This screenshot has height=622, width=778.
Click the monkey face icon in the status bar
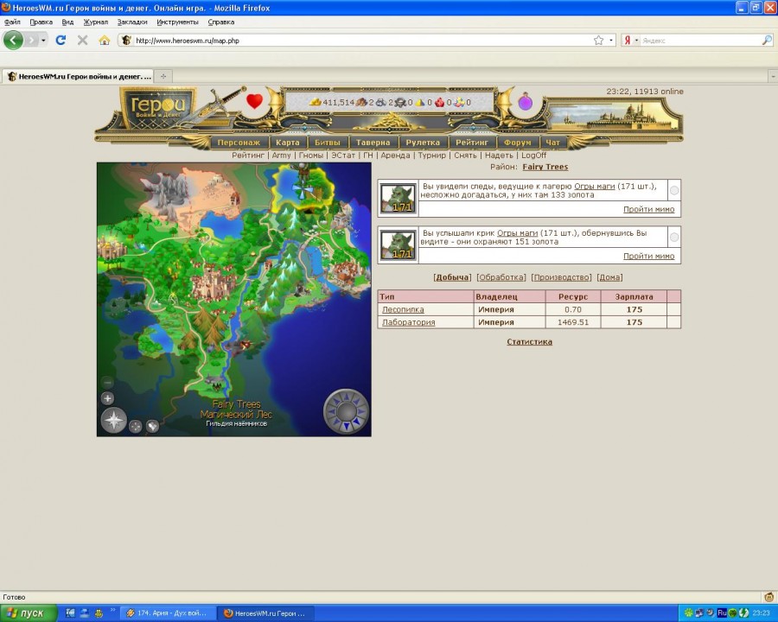pyautogui.click(x=769, y=597)
